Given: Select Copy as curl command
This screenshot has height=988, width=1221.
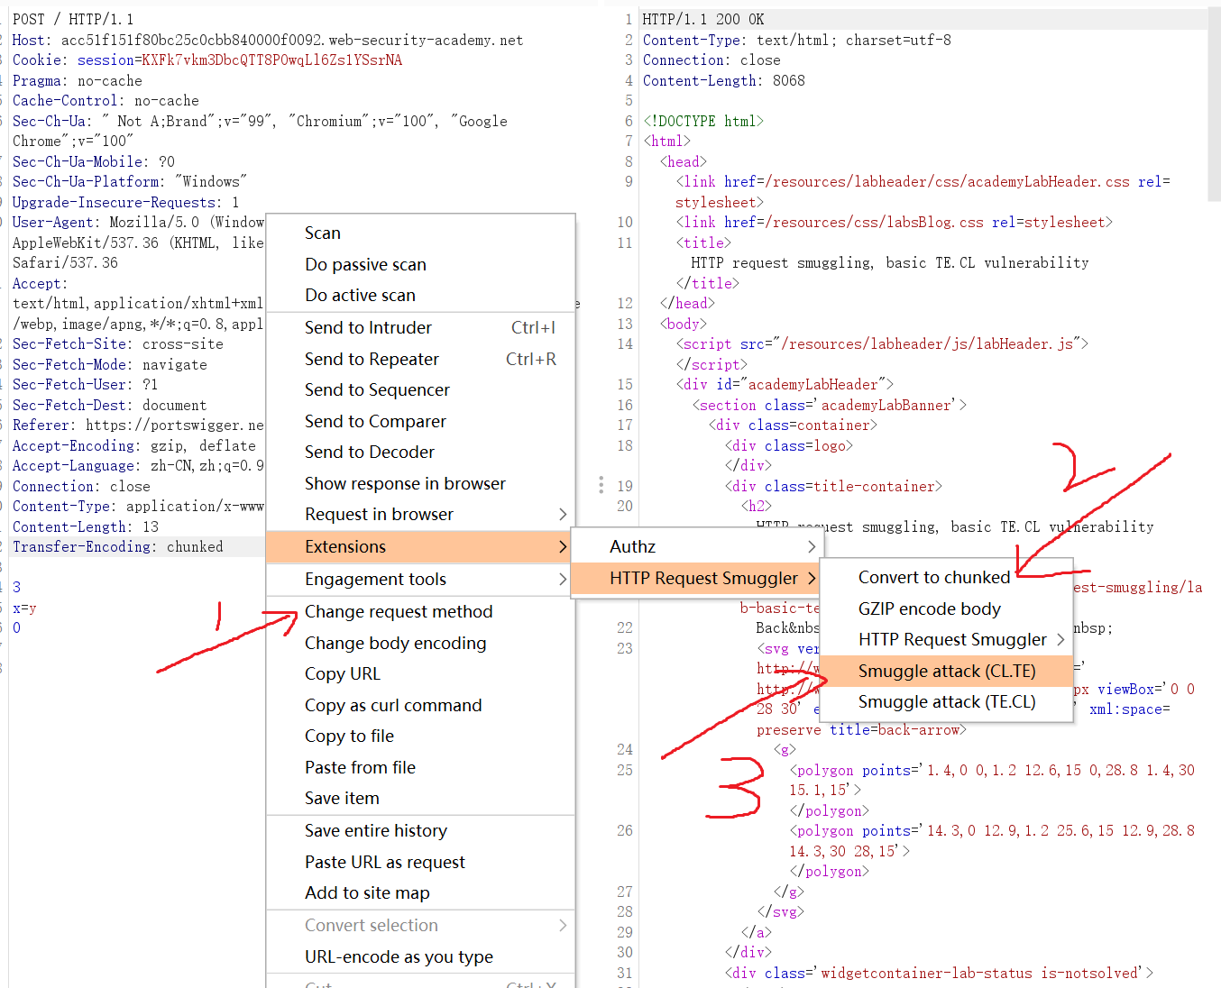Looking at the screenshot, I should click(420, 705).
